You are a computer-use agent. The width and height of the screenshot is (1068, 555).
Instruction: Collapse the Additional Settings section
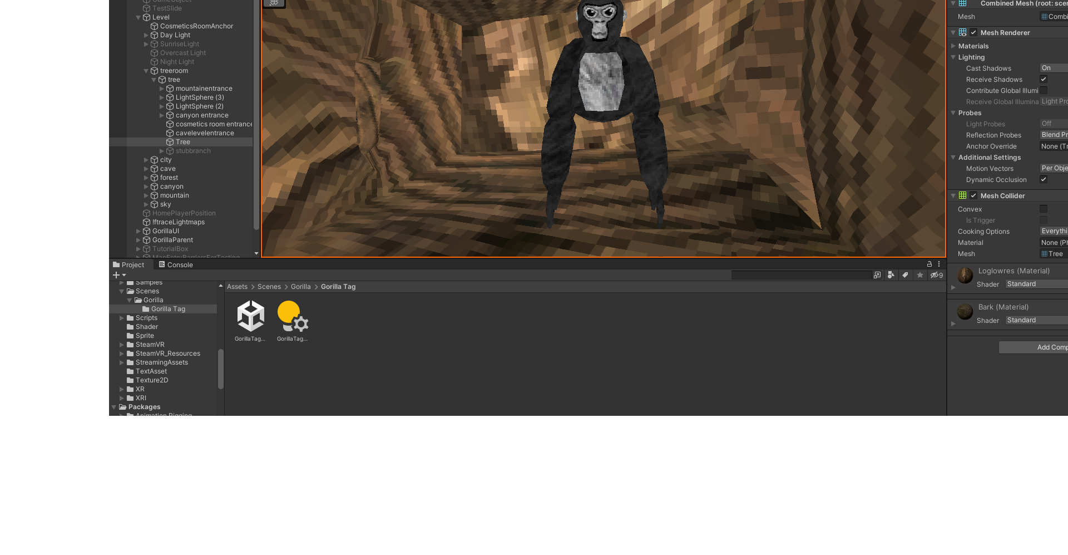(x=953, y=158)
